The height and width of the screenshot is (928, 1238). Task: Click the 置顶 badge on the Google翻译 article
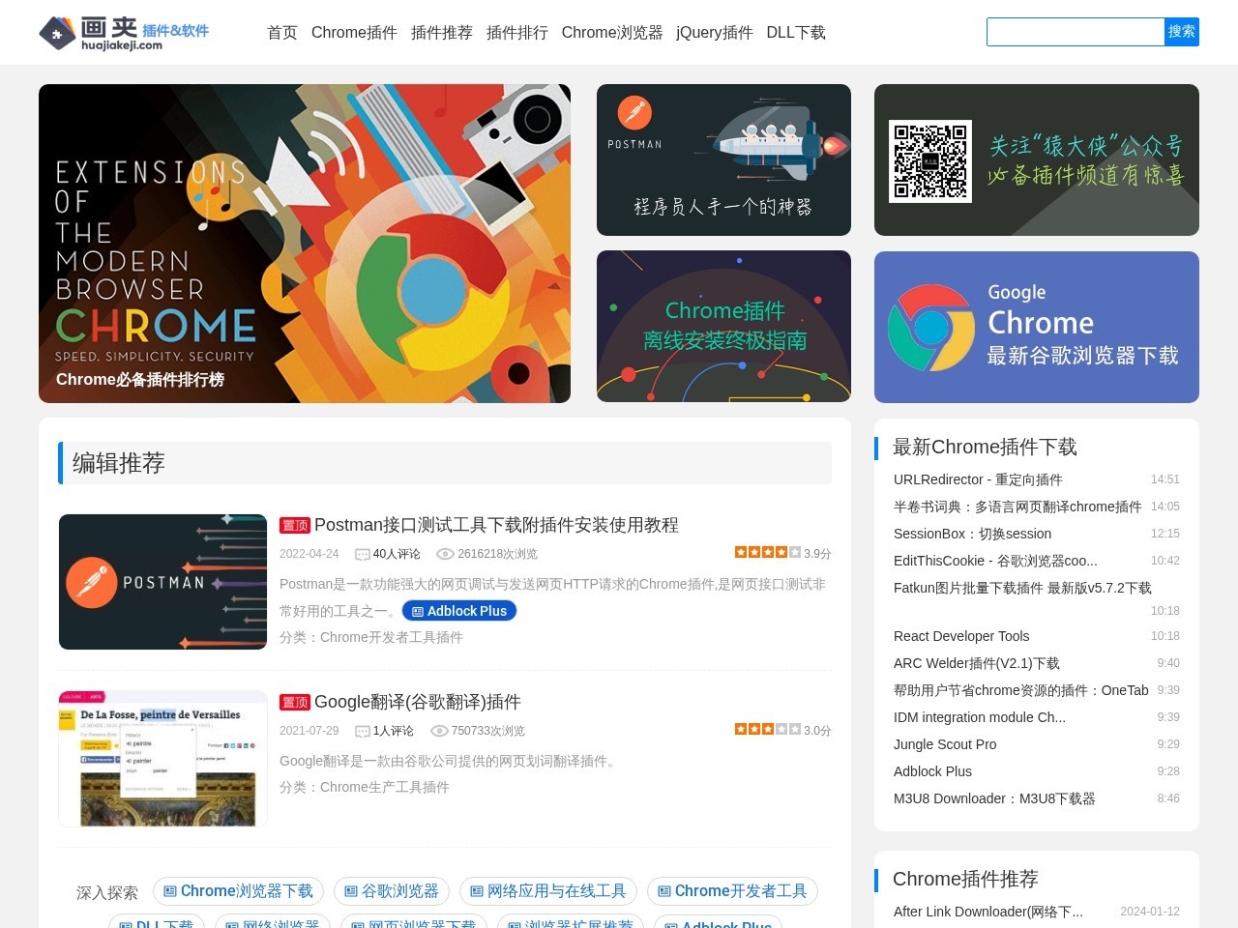[294, 702]
